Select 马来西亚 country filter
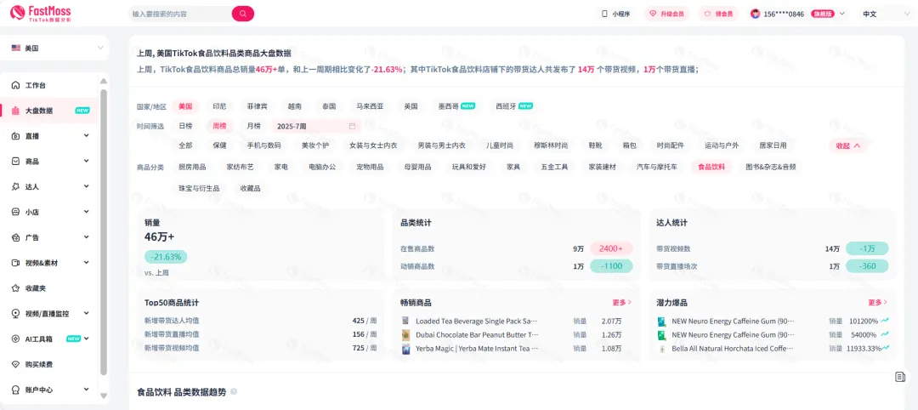Viewport: 918px width, 410px height. [x=370, y=106]
